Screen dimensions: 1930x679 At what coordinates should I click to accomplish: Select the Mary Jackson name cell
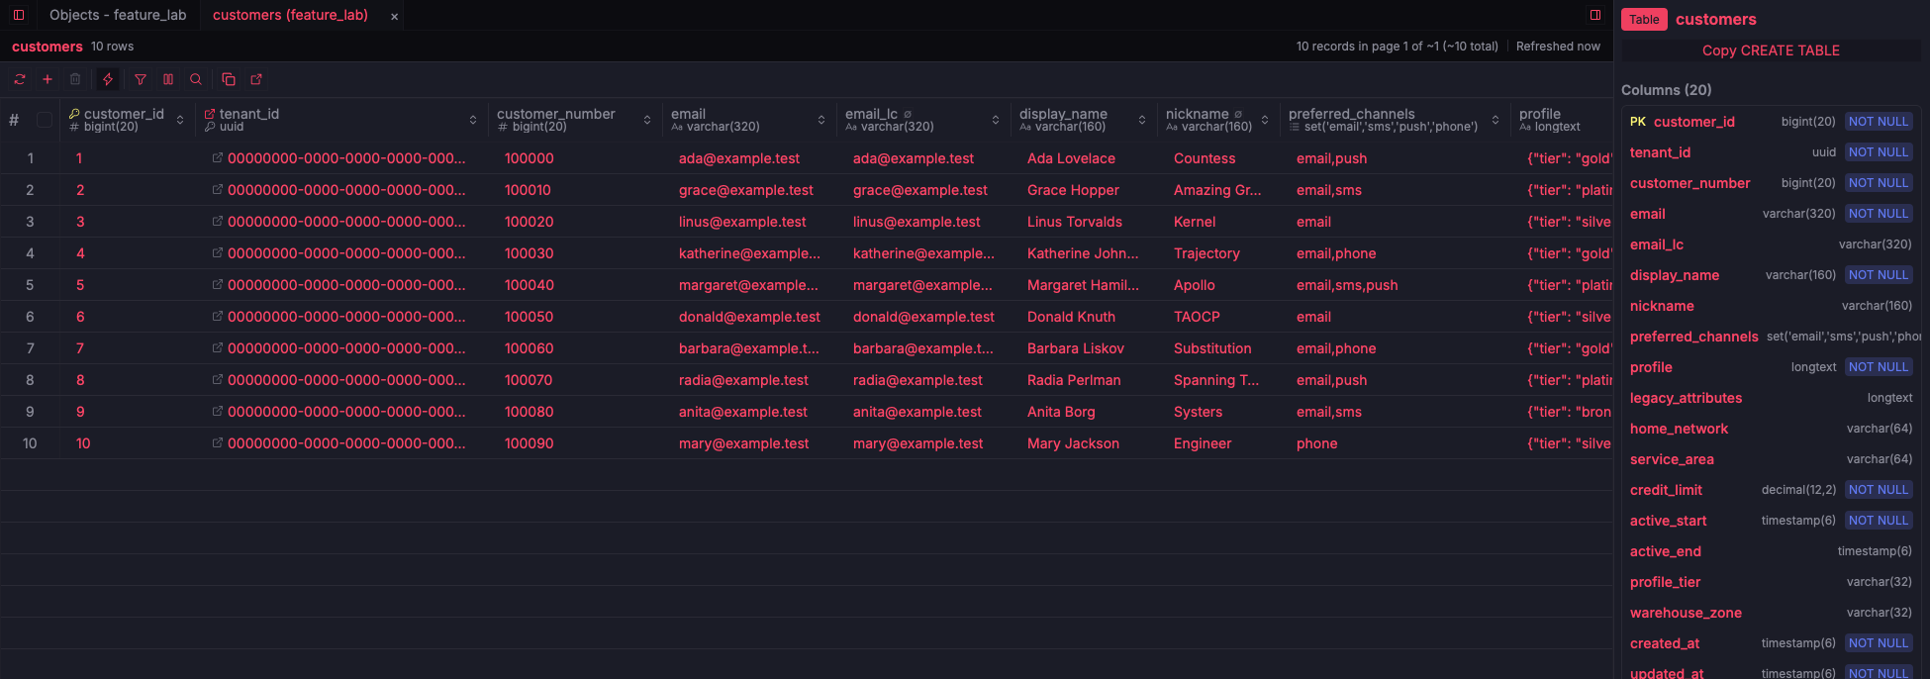(1084, 443)
